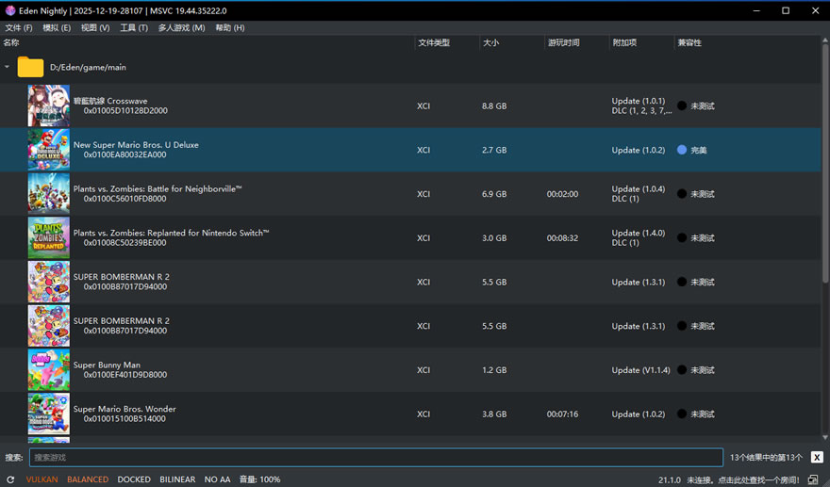Viewport: 830px width, 487px height.
Task: Click the refresh icon in the status bar
Action: [x=10, y=479]
